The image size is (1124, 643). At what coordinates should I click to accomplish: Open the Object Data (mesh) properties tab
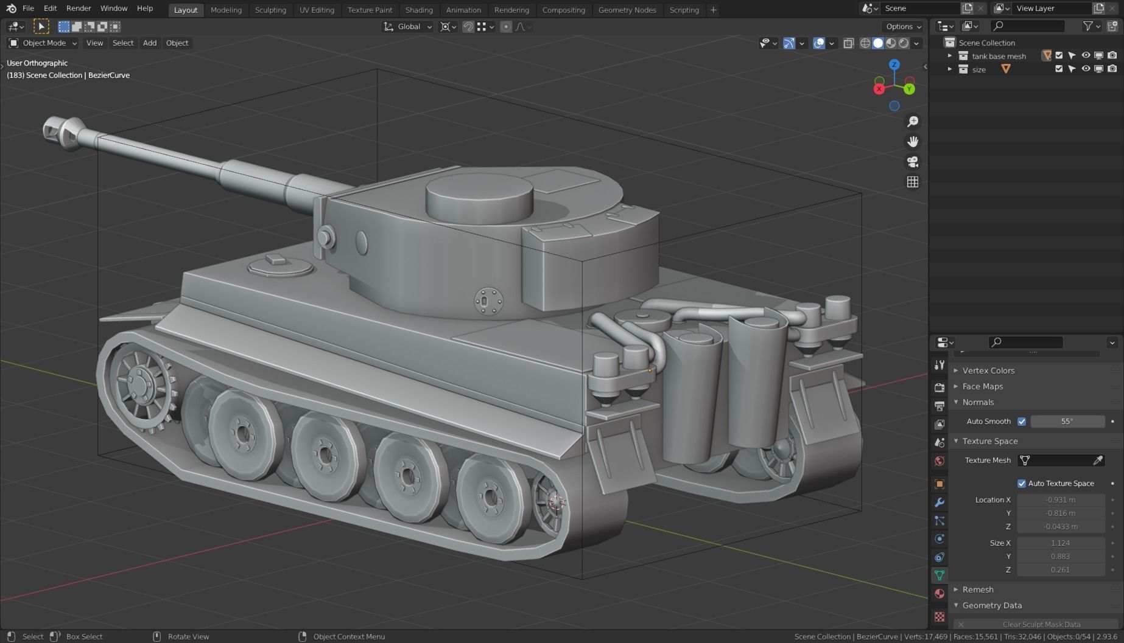[x=940, y=575]
